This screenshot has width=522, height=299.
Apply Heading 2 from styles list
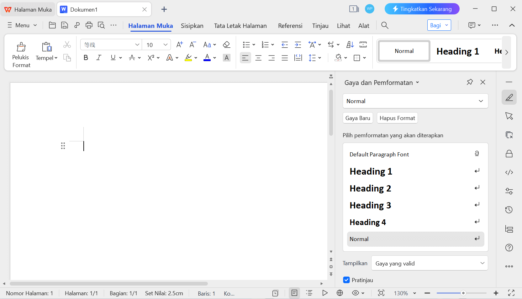point(370,188)
